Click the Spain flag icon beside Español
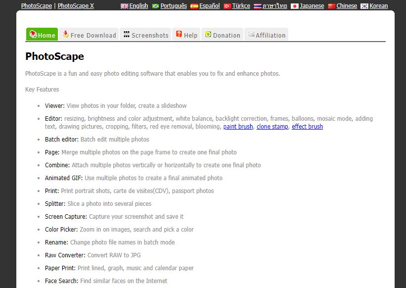Screen dimensions: 406x288 tap(194, 6)
